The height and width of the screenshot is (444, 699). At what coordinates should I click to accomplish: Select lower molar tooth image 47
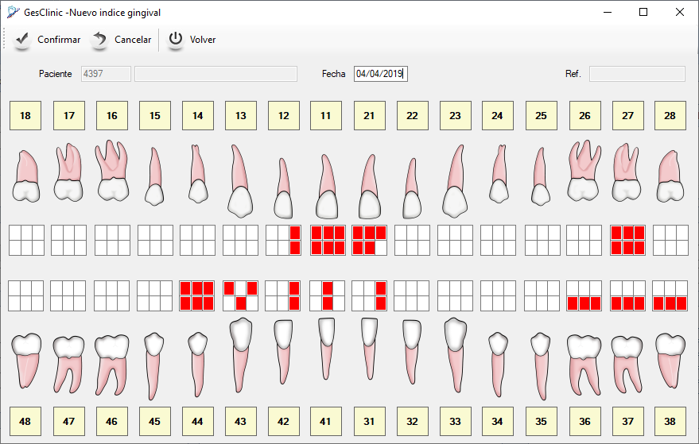tap(68, 365)
